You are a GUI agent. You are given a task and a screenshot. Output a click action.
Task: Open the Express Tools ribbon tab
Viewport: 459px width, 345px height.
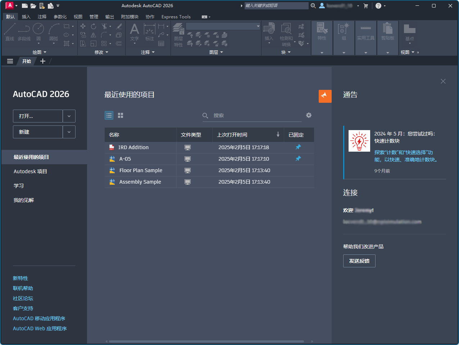[x=176, y=17]
